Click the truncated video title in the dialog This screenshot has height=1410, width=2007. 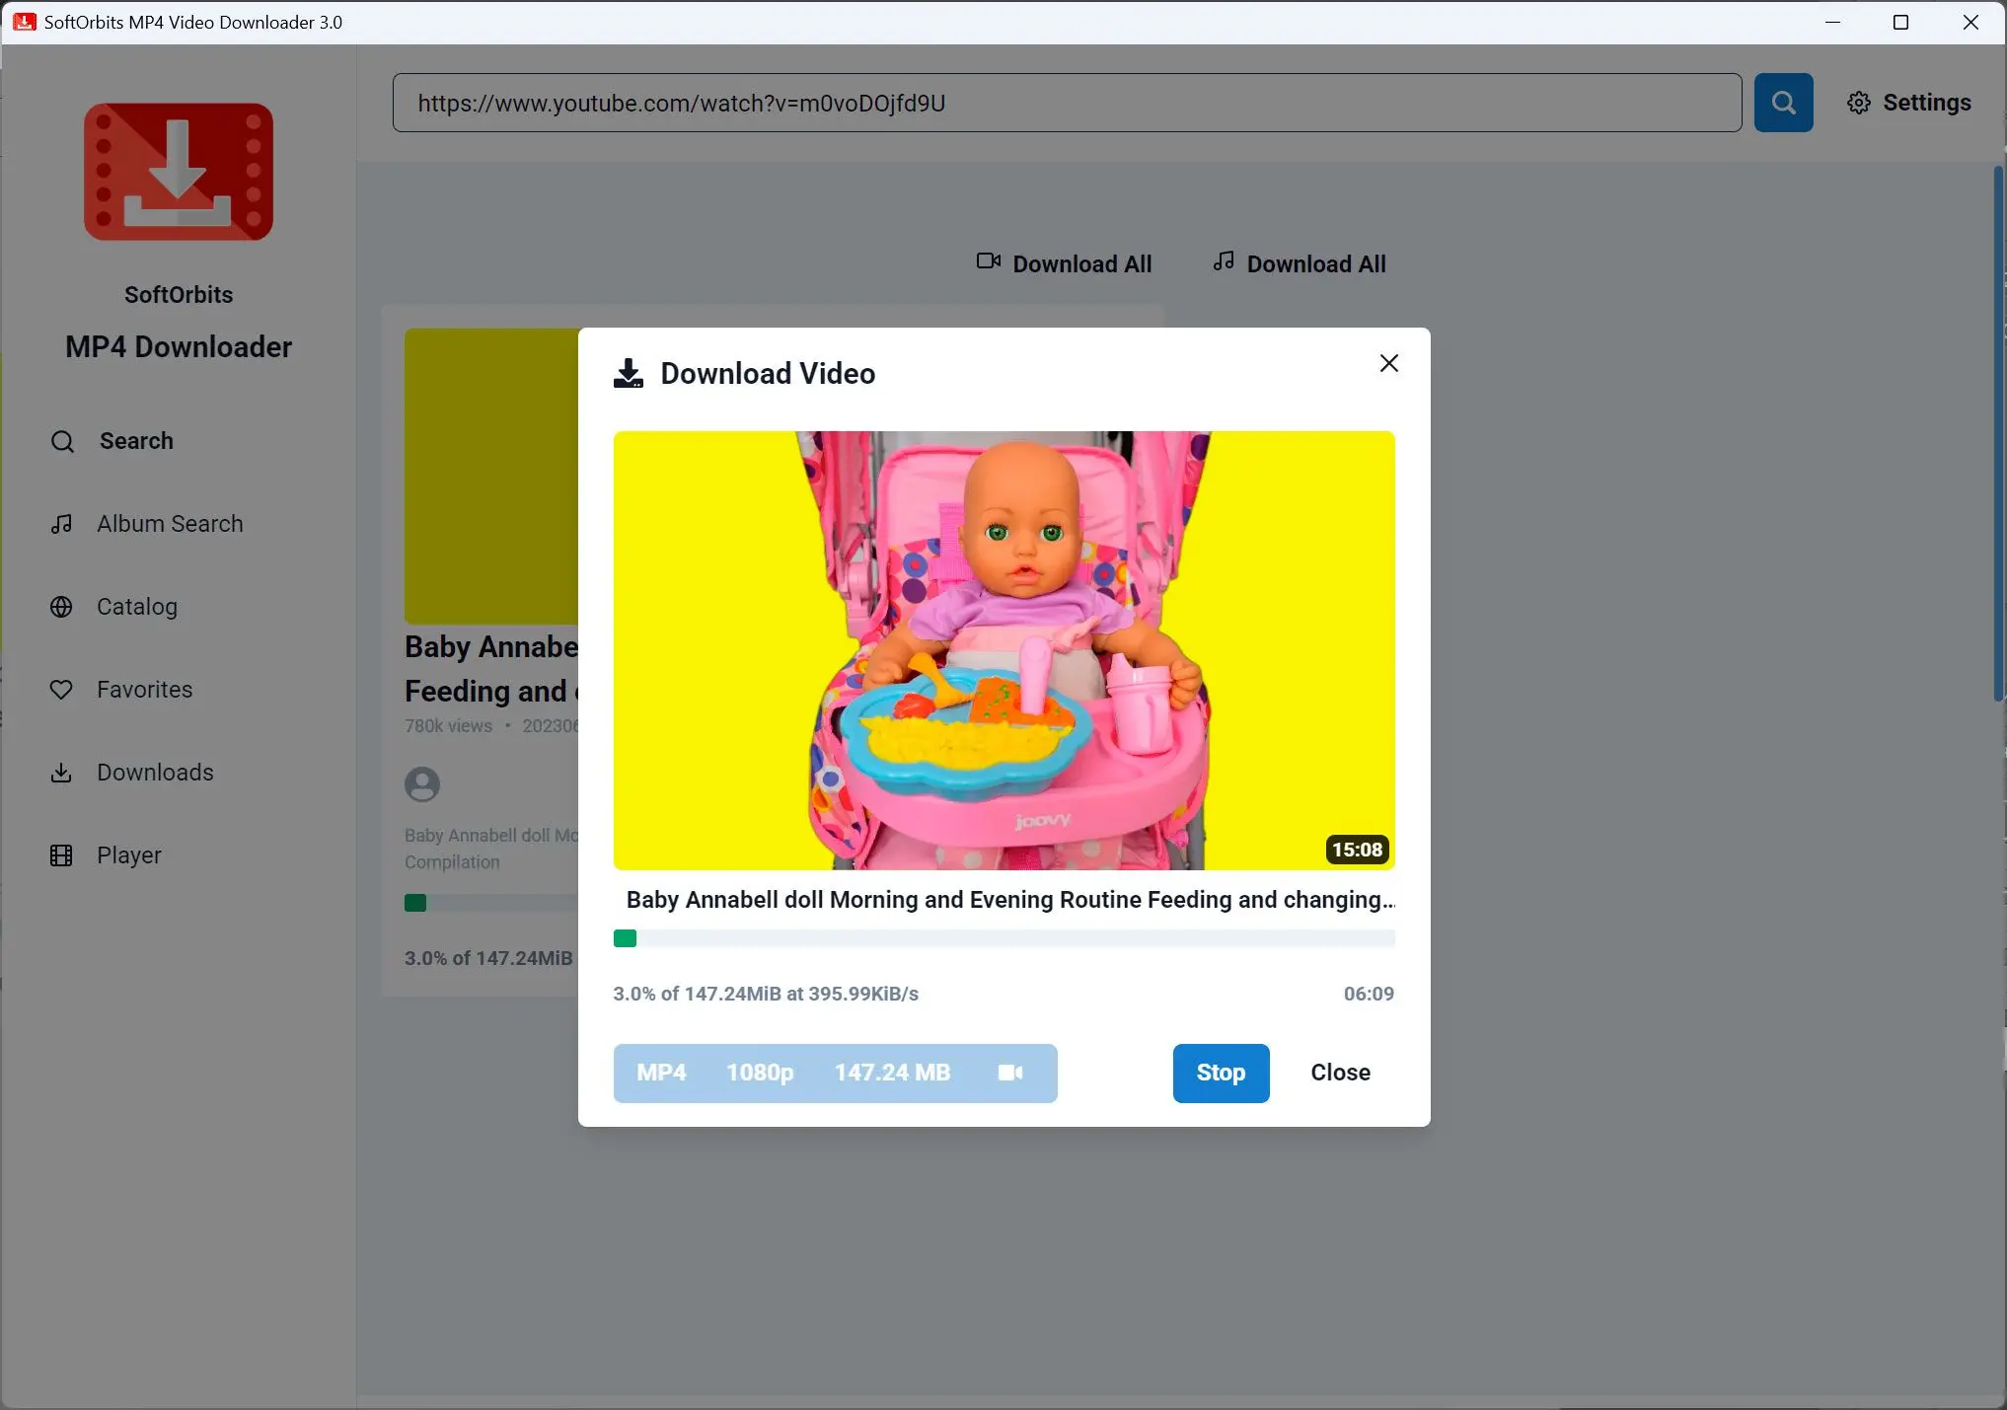tap(1010, 900)
